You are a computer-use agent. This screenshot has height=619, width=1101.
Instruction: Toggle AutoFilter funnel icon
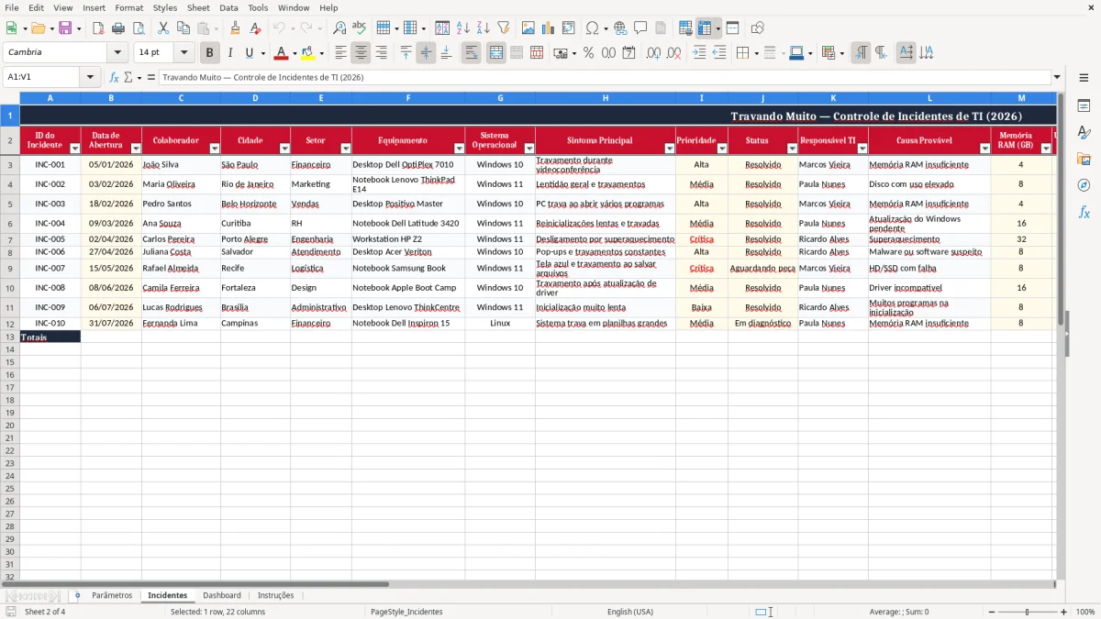(x=504, y=28)
